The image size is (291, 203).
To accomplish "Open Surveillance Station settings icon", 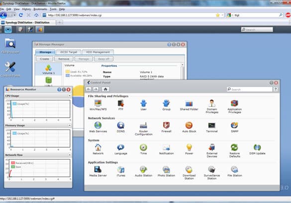I will pos(212,173).
